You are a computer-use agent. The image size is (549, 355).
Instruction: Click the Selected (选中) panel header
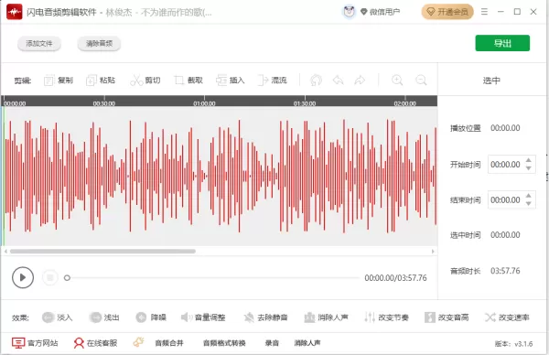(x=491, y=81)
